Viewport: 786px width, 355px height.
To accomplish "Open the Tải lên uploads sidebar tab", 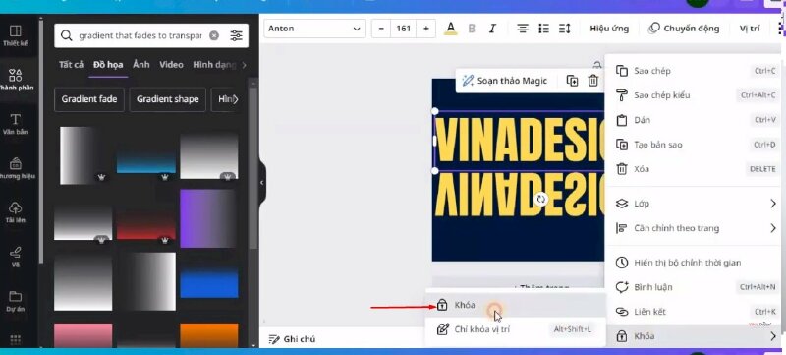I will pos(16,212).
